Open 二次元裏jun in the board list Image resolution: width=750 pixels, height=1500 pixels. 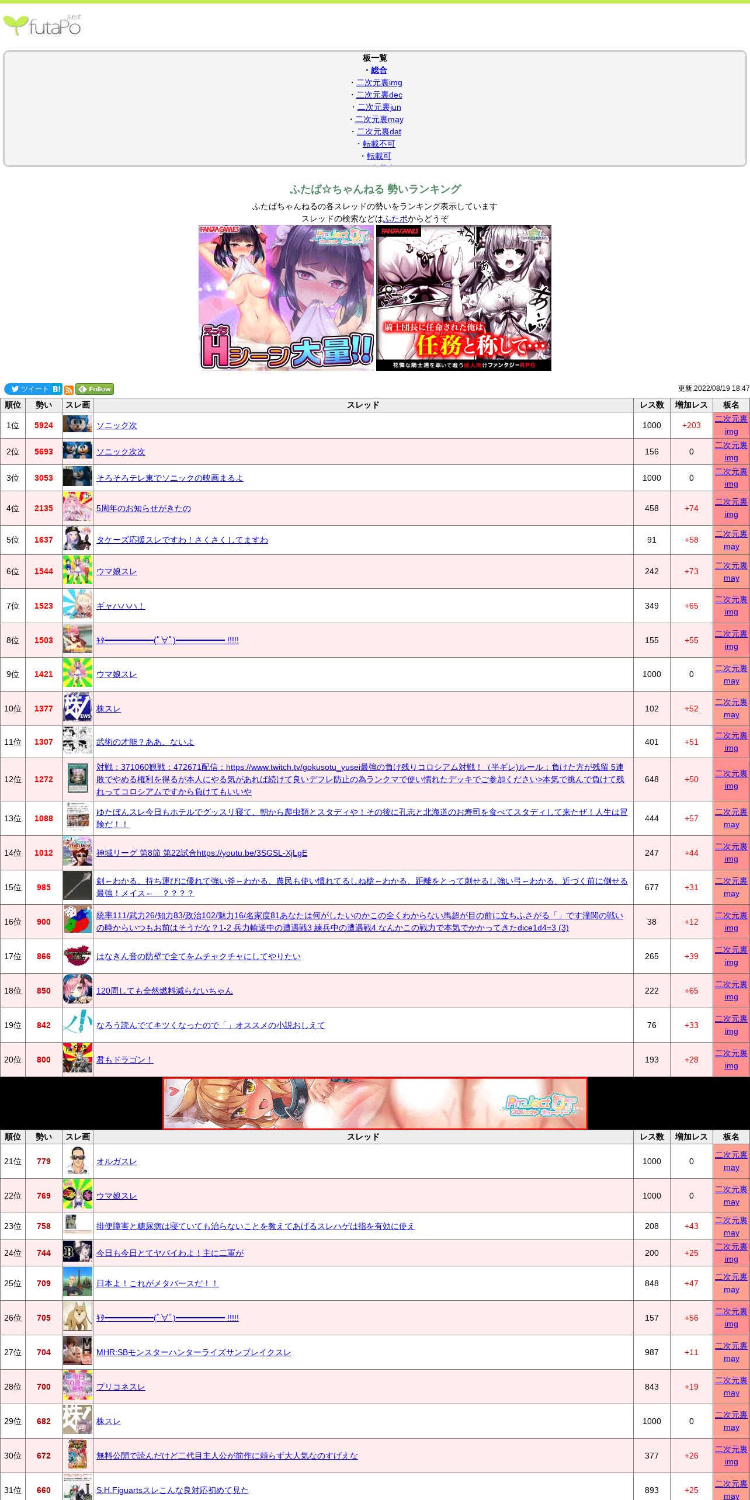(x=379, y=107)
